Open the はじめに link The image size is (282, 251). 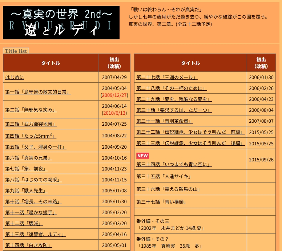point(15,77)
